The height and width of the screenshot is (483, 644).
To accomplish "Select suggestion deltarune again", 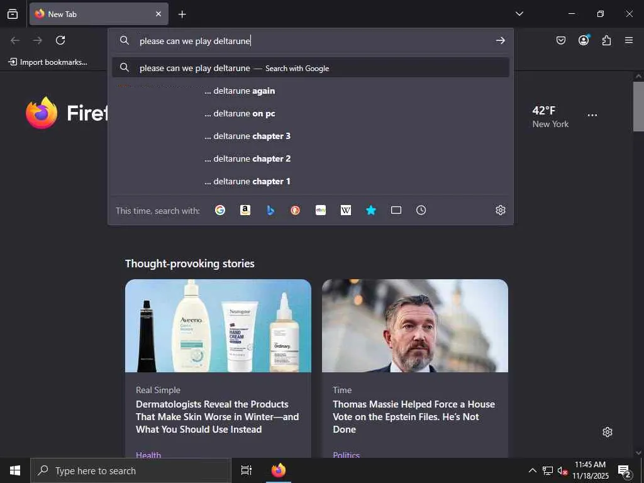I will [311, 91].
